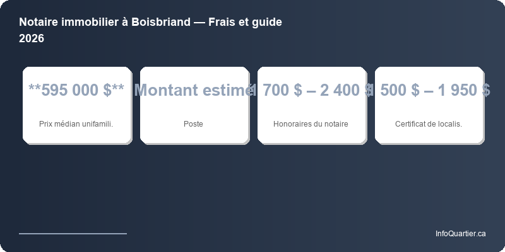Image resolution: width=505 pixels, height=252 pixels.
Task: Click the 595 000 $ median price value
Action: tap(76, 90)
